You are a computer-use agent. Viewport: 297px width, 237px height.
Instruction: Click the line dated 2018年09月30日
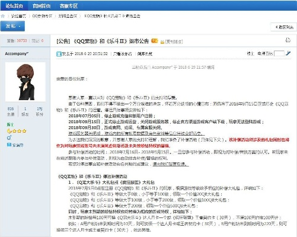[116, 128]
